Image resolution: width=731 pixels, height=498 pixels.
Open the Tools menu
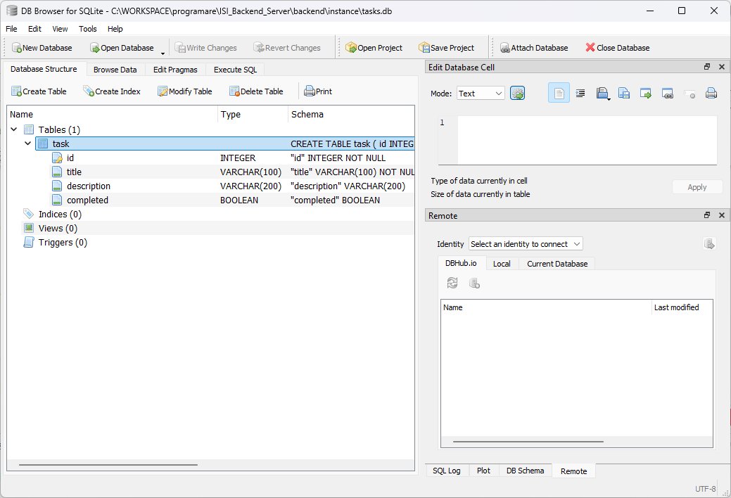click(87, 29)
